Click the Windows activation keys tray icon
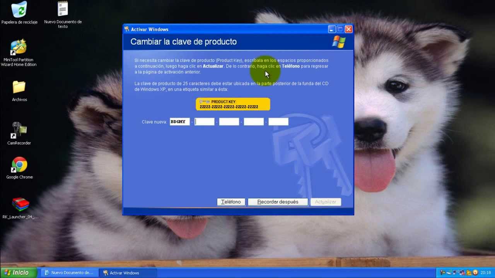The width and height of the screenshot is (495, 278). (469, 273)
